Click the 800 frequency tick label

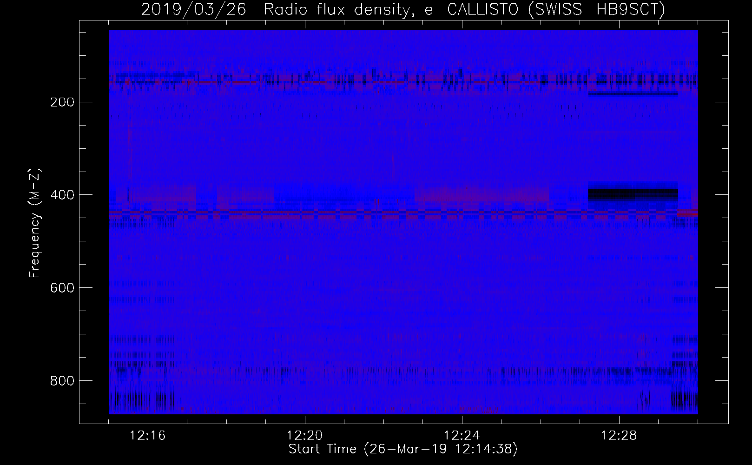pos(62,381)
